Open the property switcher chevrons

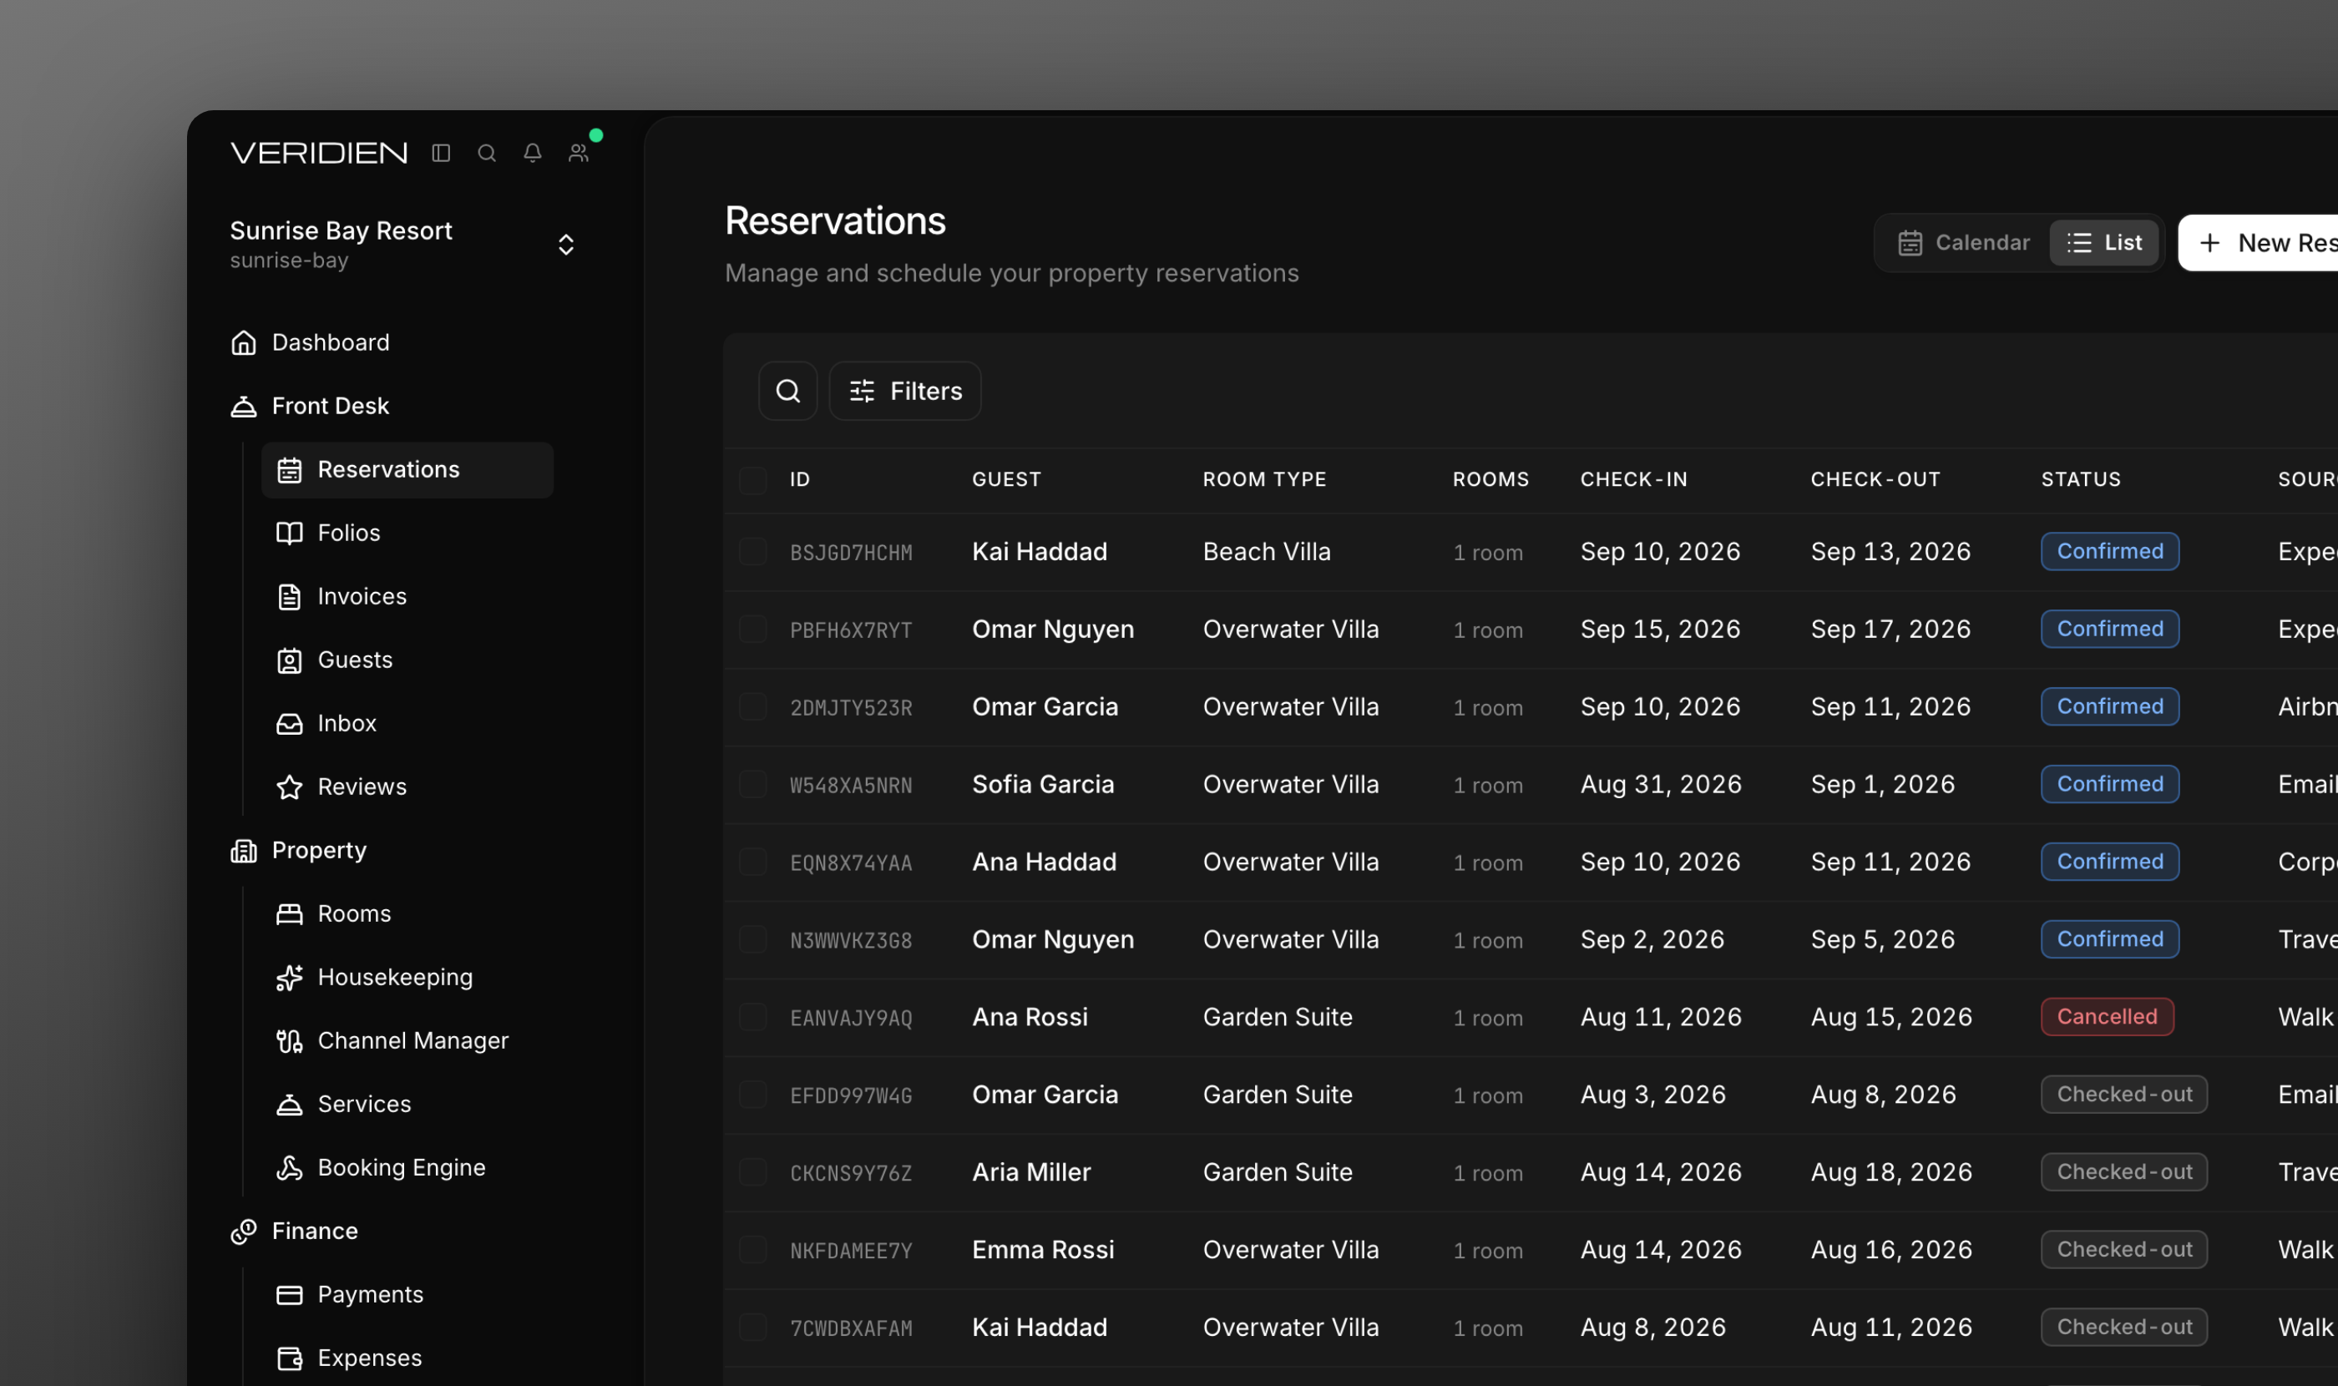pyautogui.click(x=566, y=245)
